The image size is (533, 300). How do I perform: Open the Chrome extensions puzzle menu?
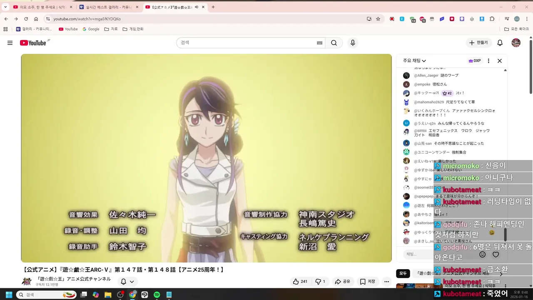coord(492,19)
